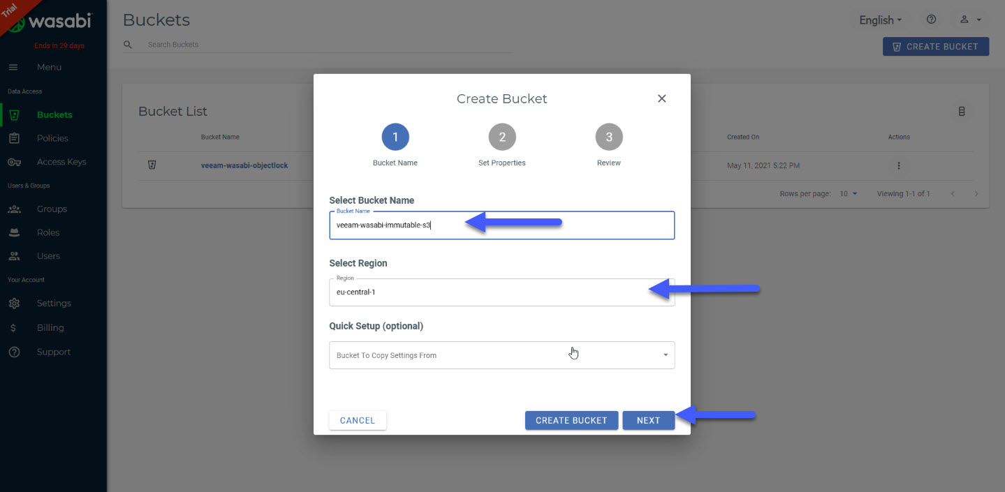Open actions menu for veeam-wasabi-objectlock

(x=899, y=166)
